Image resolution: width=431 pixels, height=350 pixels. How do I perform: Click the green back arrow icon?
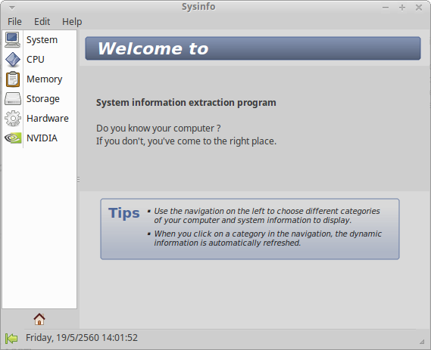[11, 338]
